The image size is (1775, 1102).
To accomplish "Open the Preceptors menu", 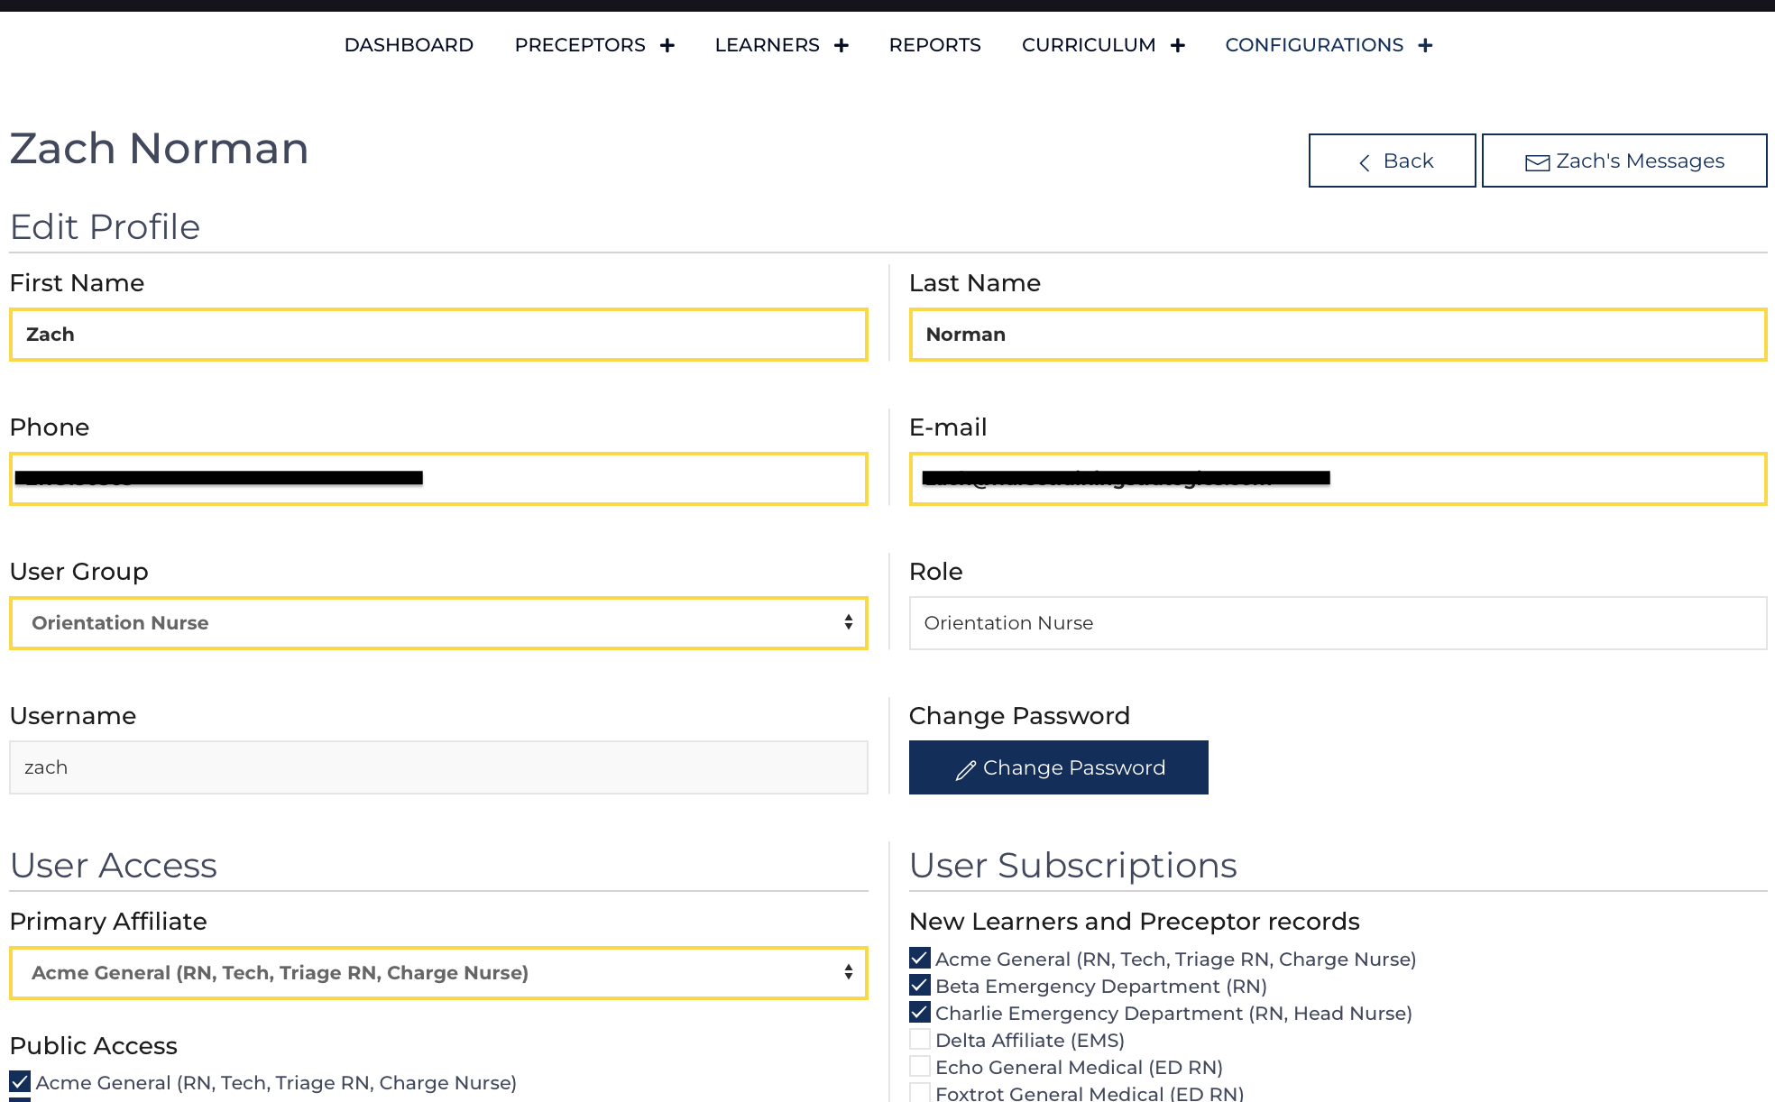I will pyautogui.click(x=580, y=45).
